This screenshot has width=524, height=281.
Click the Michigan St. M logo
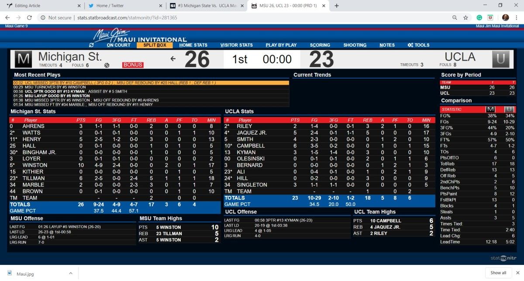(x=23, y=59)
